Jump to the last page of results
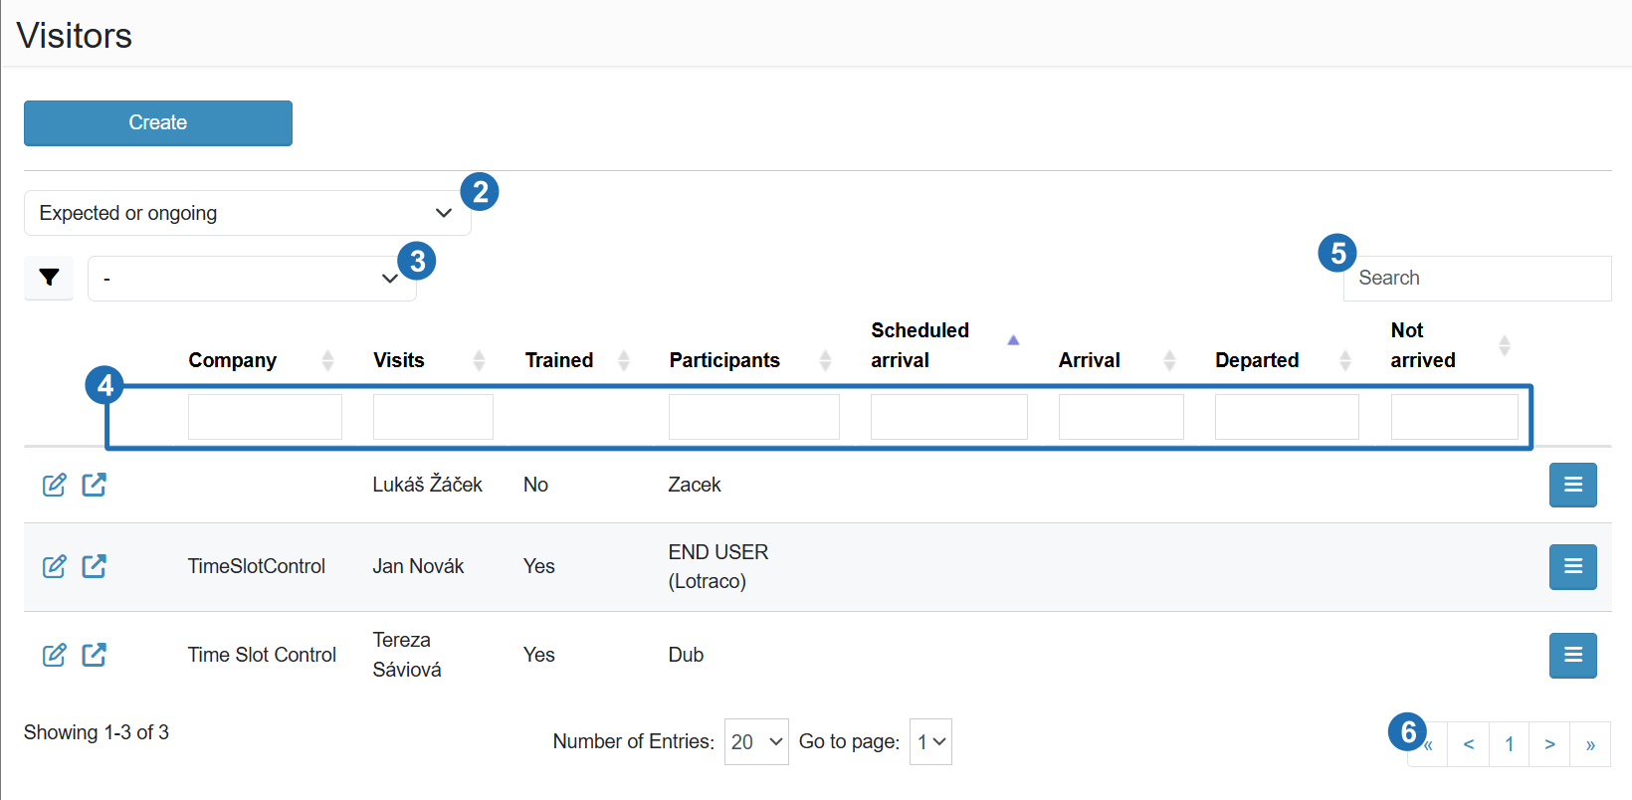1632x800 pixels. (1590, 744)
